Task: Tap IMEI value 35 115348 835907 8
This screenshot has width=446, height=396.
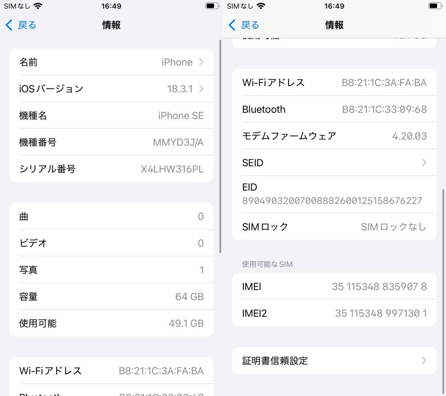Action: [x=379, y=287]
